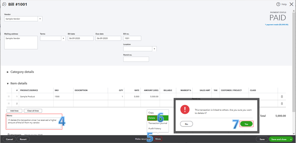Click the CUSTOMER / PROJECT column header

231,90
